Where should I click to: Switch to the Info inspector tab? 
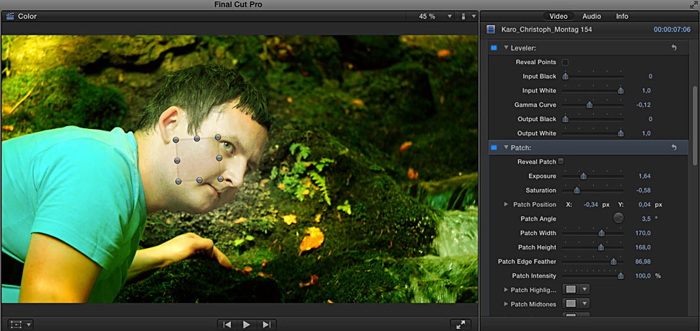621,16
